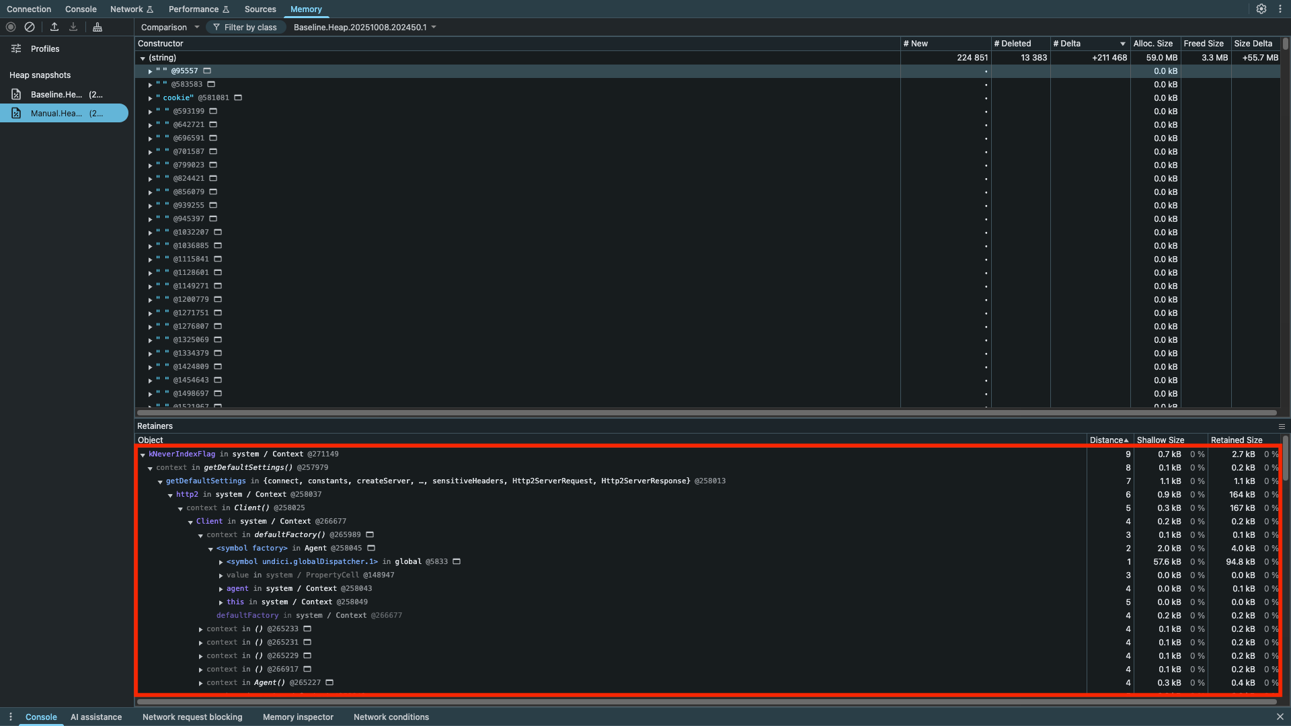Open the Memory inspector drawer tab
Screen dimensions: 1291x726
click(x=298, y=717)
